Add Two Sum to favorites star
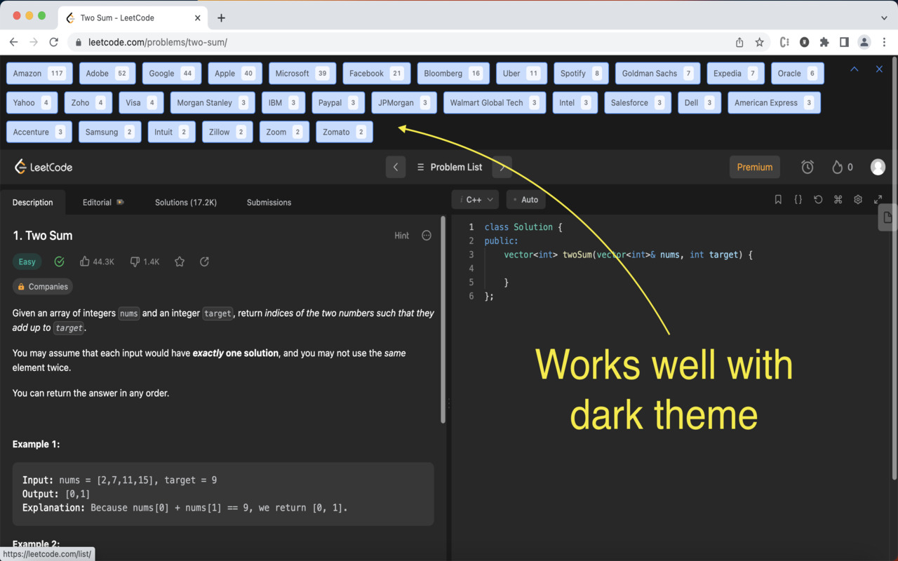Image resolution: width=898 pixels, height=561 pixels. point(180,262)
